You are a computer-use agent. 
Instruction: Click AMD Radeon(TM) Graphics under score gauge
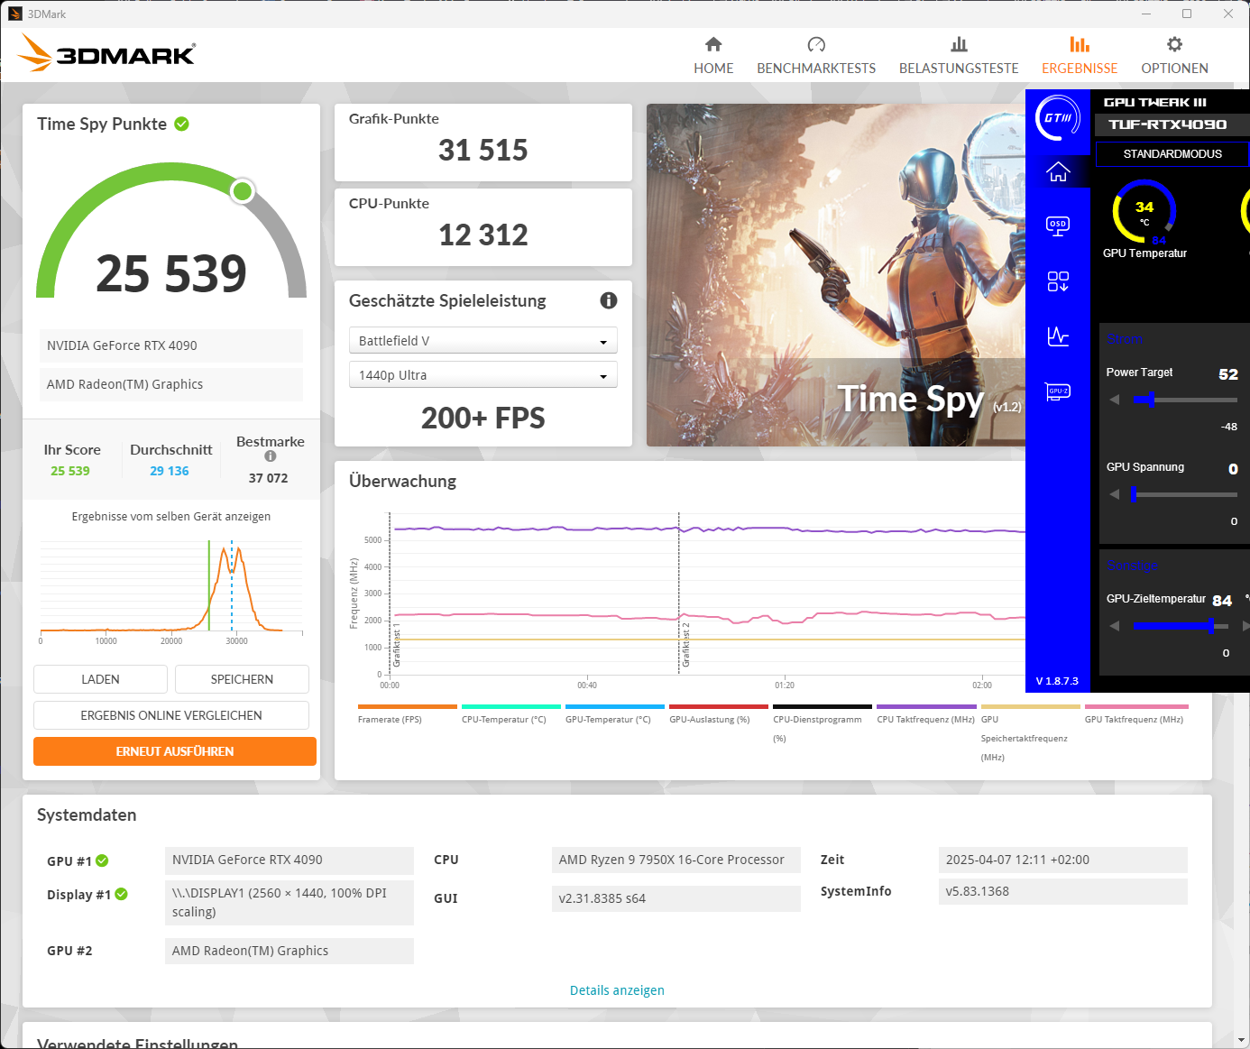pyautogui.click(x=171, y=384)
